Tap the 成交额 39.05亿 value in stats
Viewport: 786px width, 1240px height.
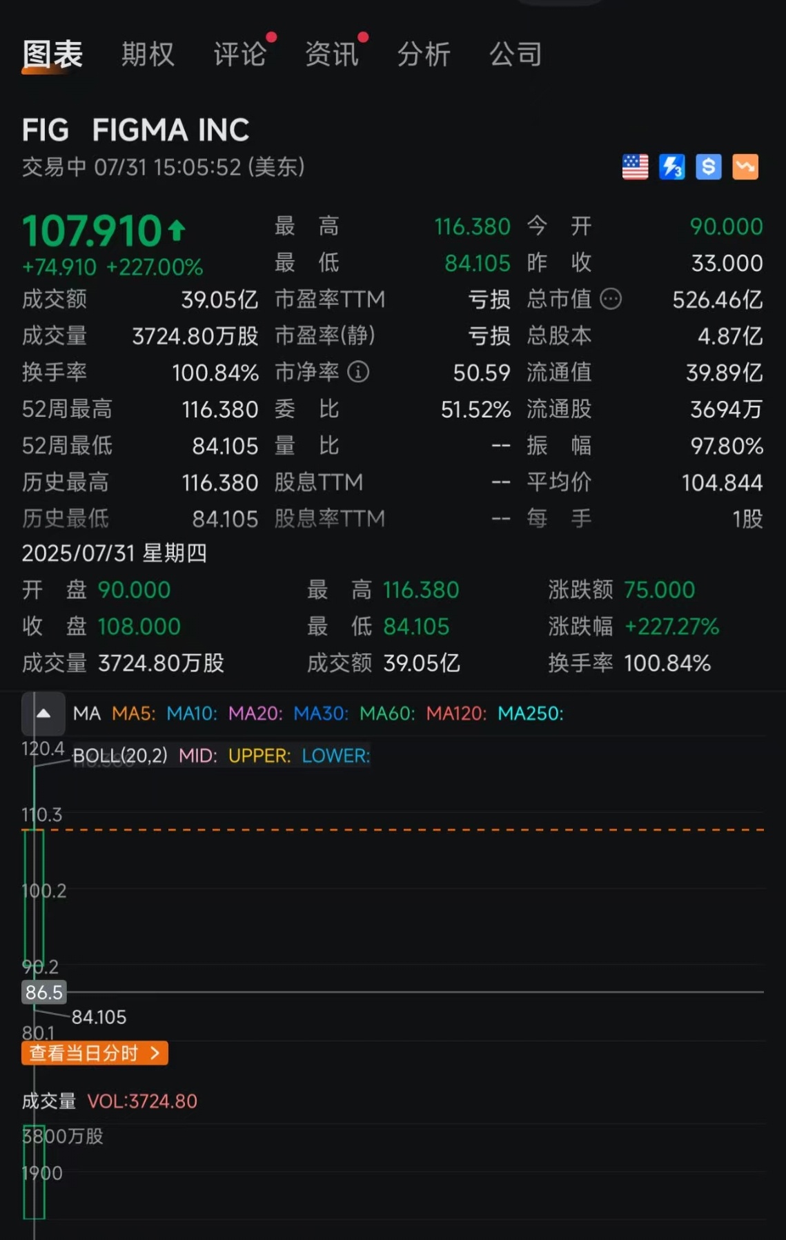[x=219, y=299]
